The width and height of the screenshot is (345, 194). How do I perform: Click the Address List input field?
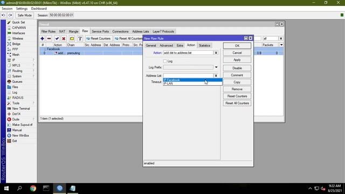188,75
